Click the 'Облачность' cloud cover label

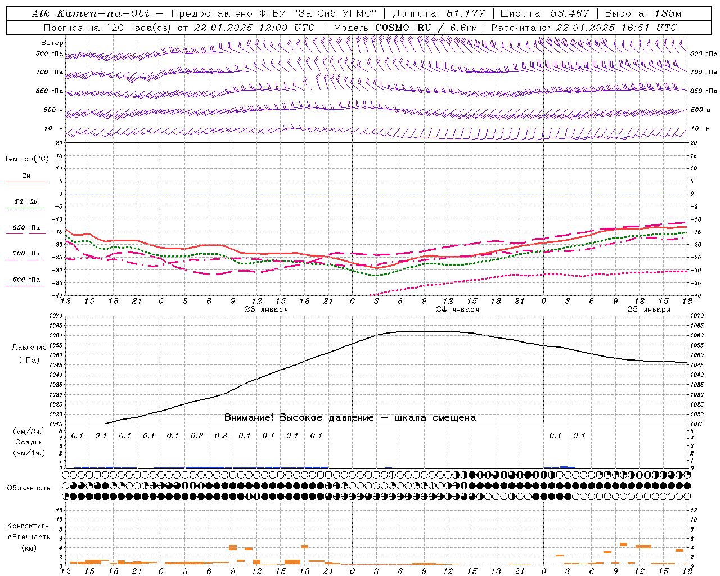click(29, 488)
